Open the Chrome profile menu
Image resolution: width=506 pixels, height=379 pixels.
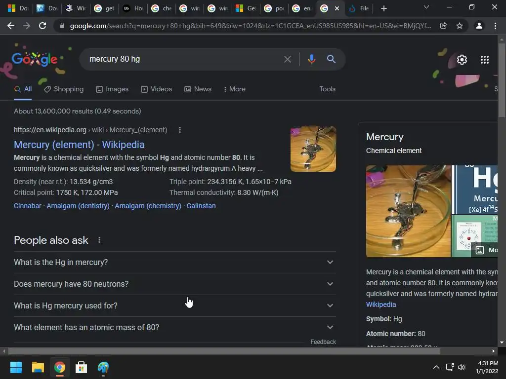[x=479, y=26]
